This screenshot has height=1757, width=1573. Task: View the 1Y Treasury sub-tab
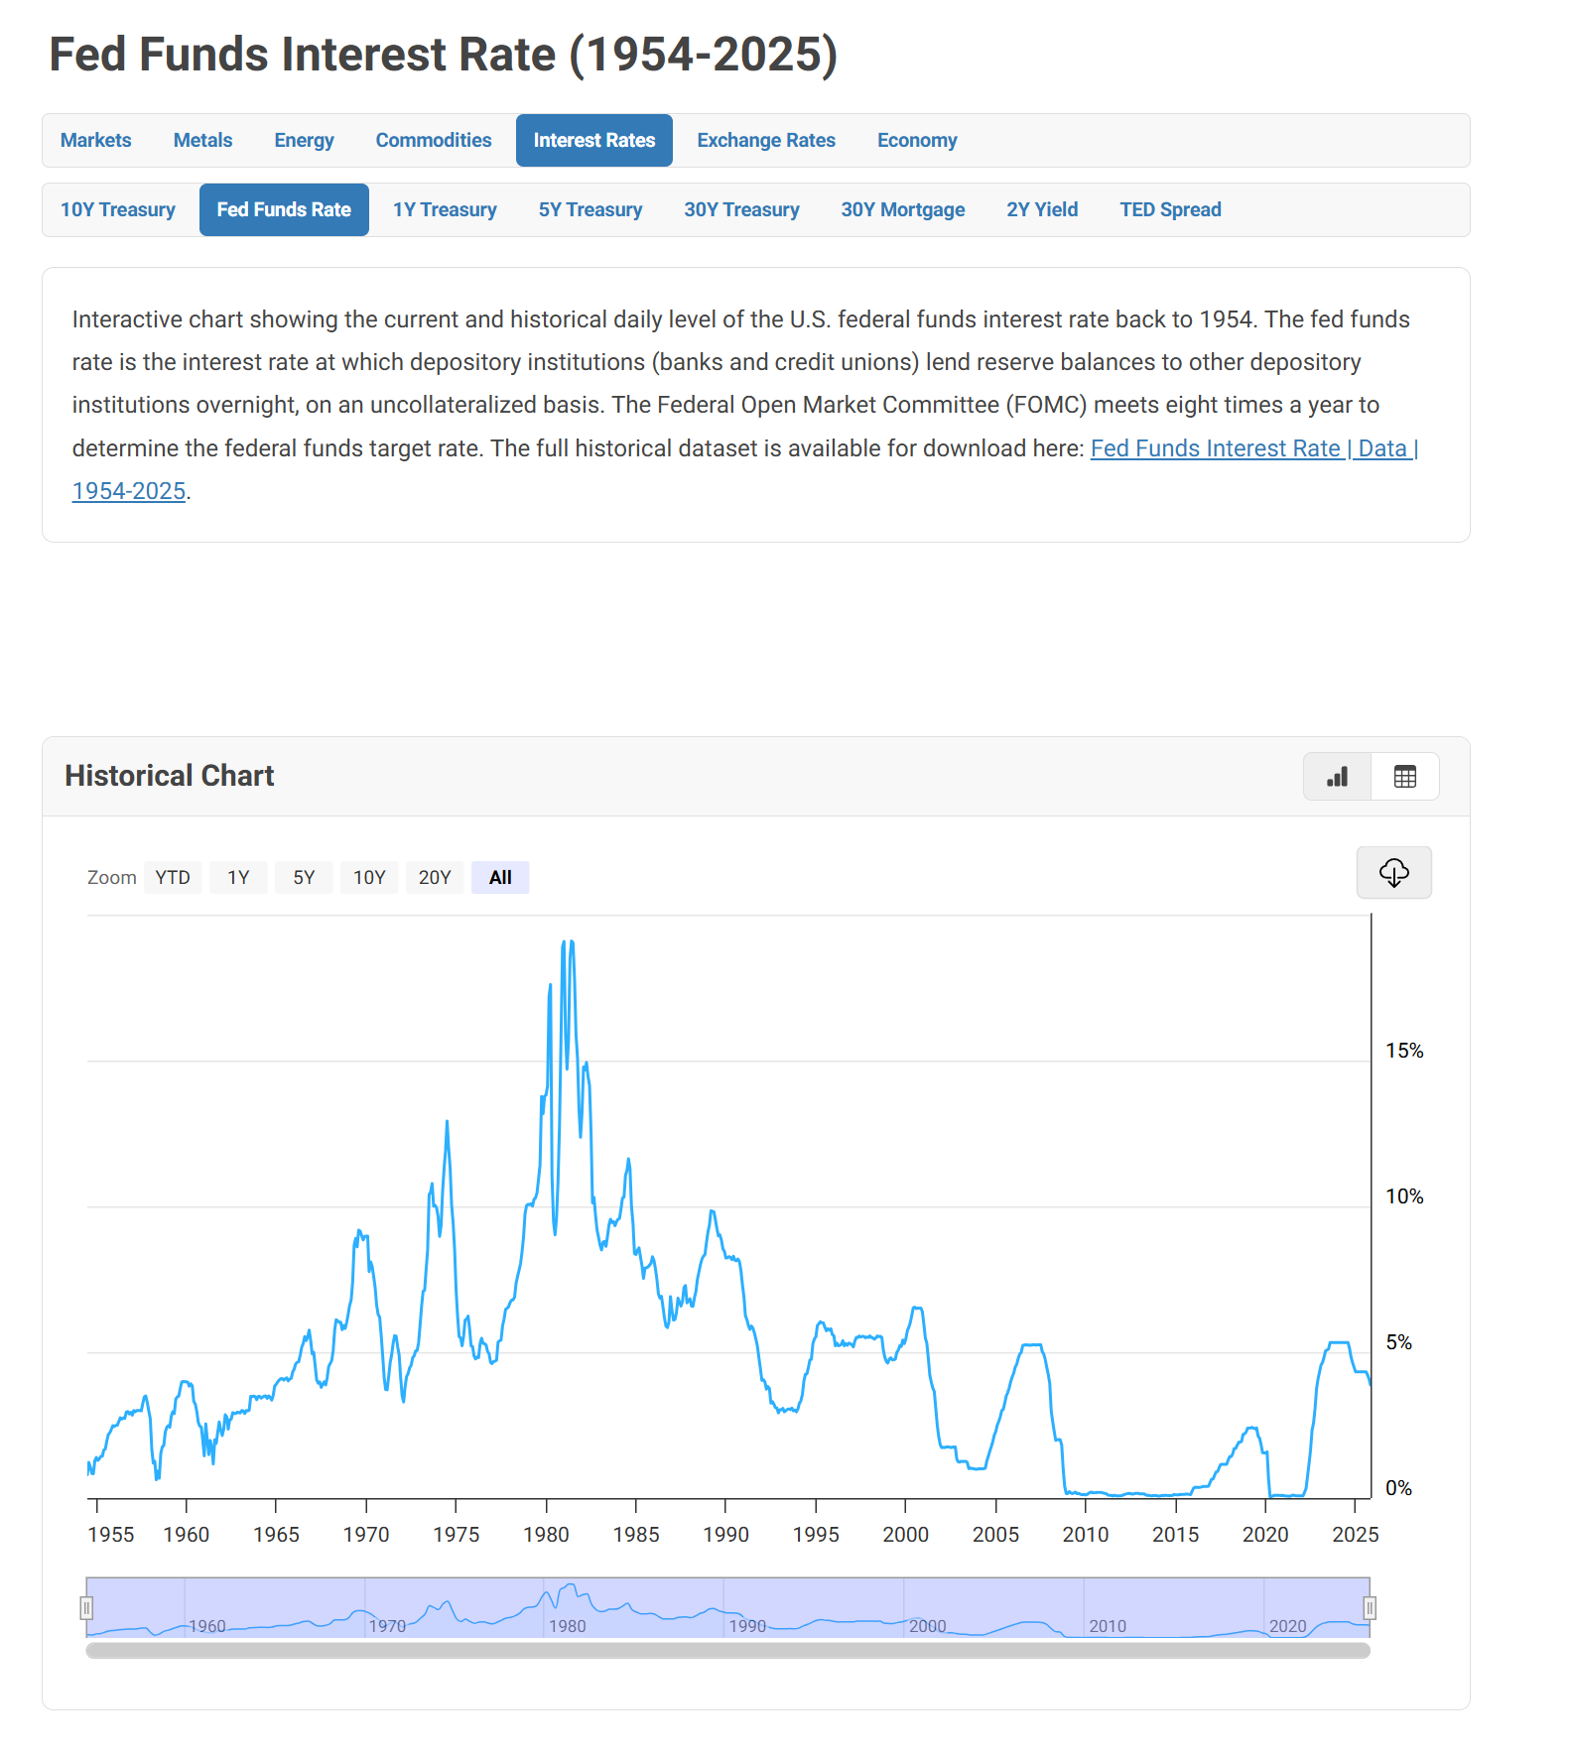444,209
